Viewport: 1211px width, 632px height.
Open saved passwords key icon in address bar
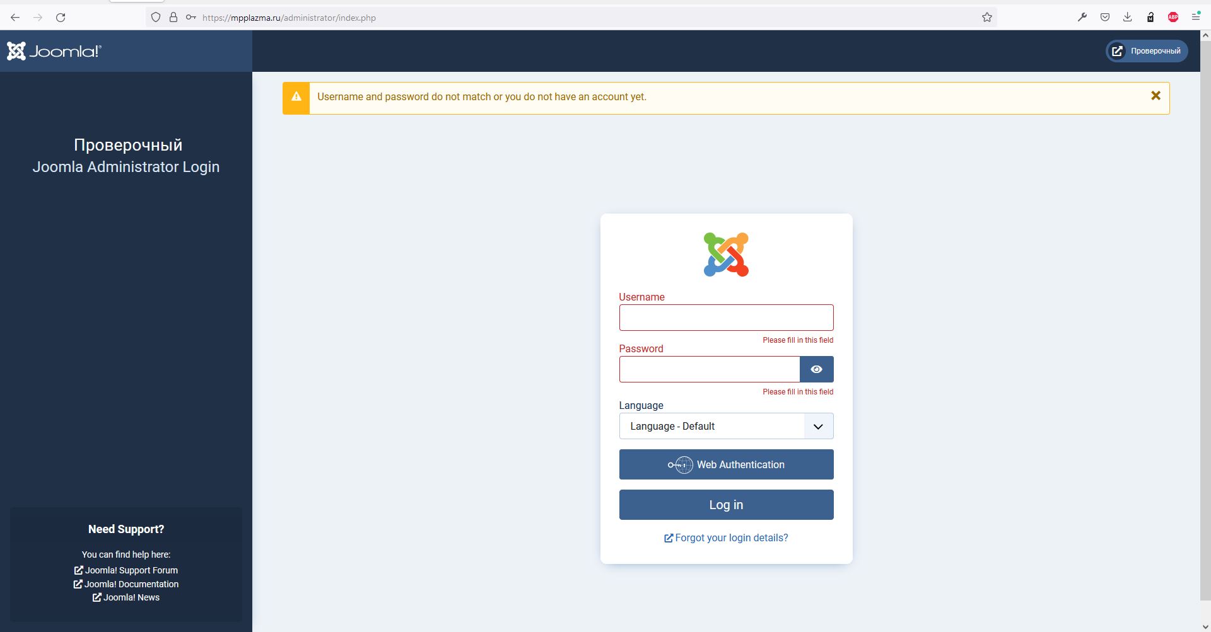[191, 18]
